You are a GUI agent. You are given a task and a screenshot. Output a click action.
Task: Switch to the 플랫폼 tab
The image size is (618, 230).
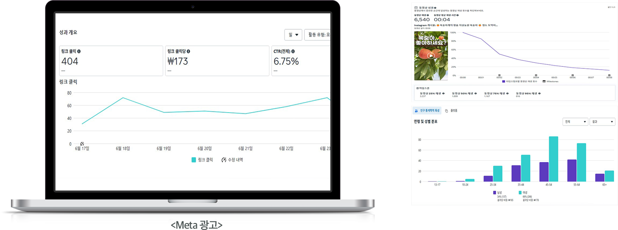451,111
